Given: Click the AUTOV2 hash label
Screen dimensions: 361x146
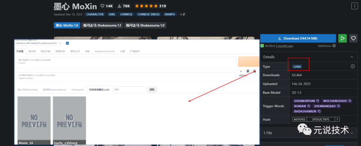Looking at the screenshot, I should coord(299,120).
